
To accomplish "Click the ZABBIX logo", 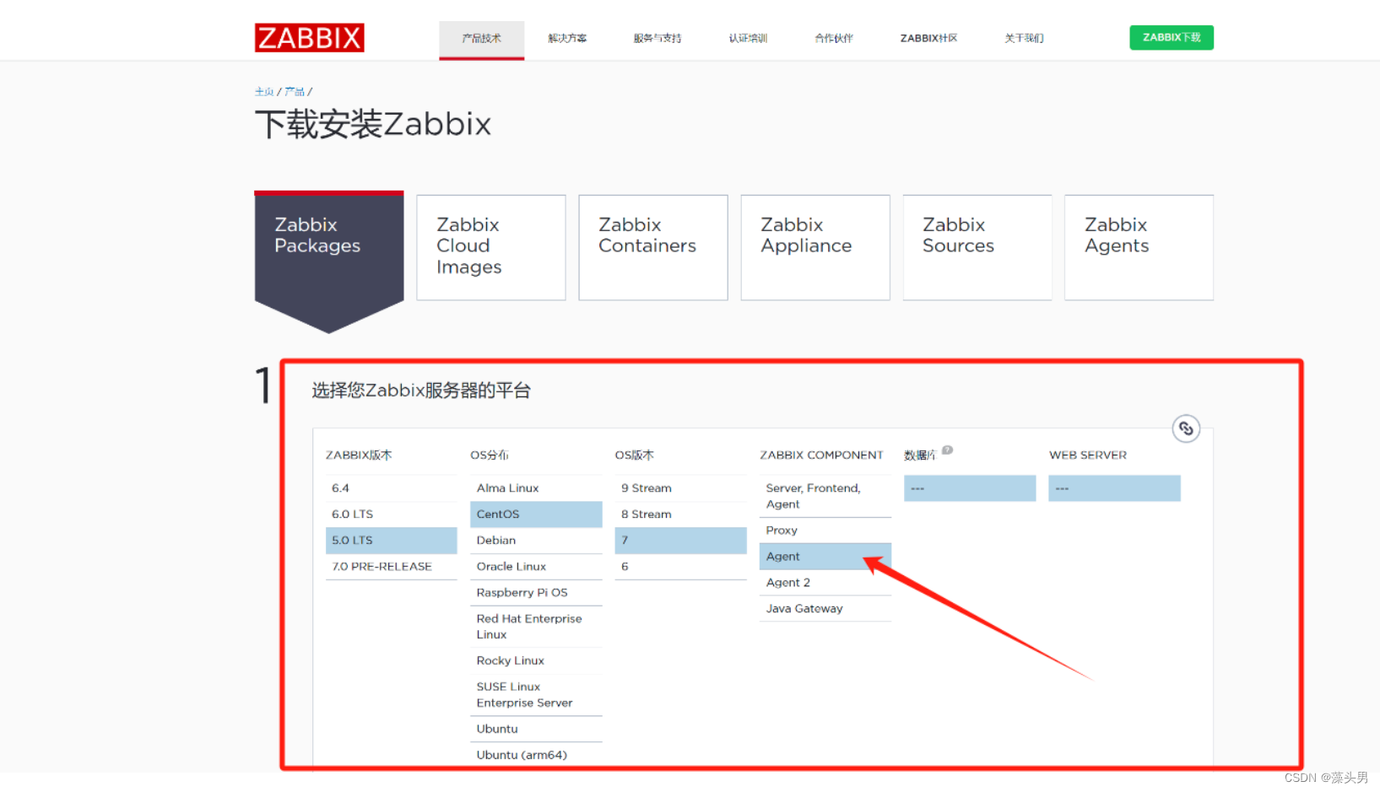I will coord(309,38).
